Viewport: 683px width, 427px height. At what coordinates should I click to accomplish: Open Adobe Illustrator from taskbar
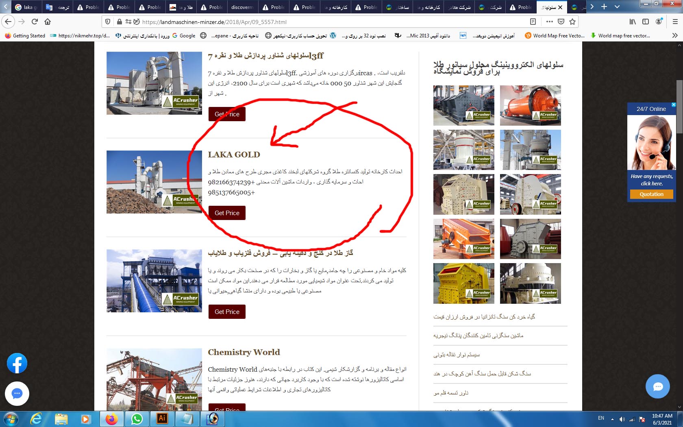click(162, 419)
